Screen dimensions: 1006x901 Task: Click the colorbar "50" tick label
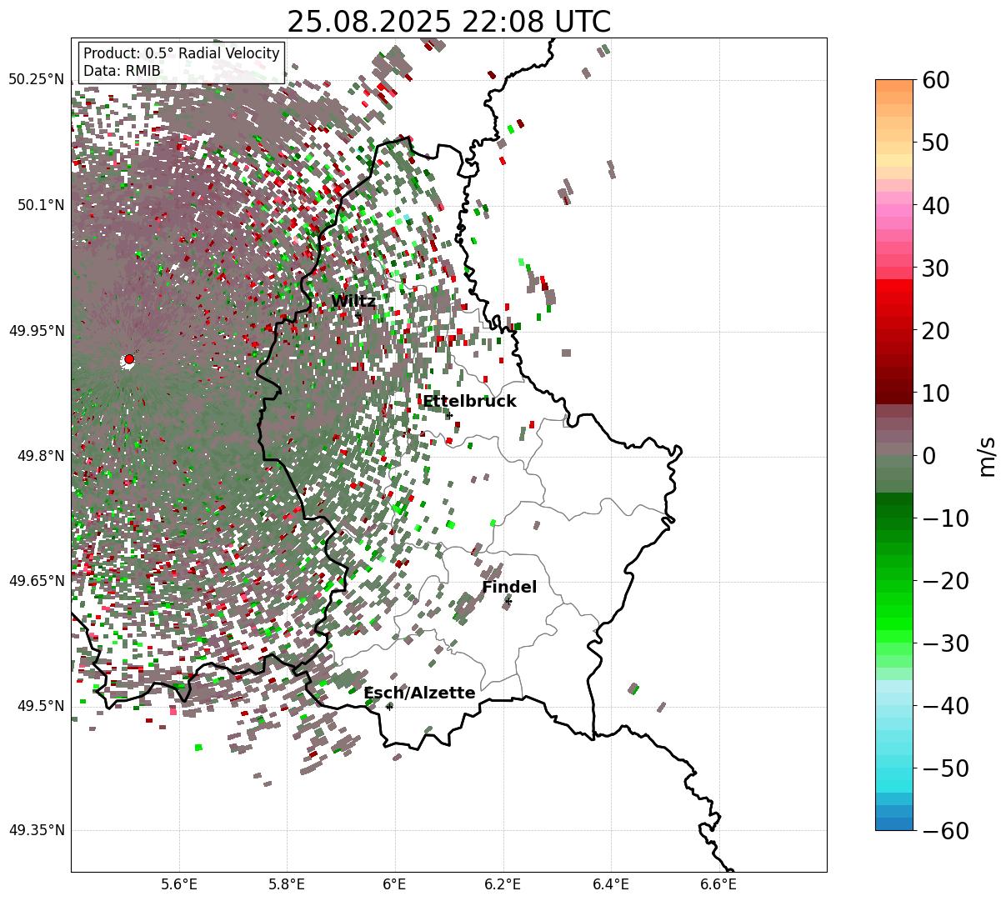[937, 143]
